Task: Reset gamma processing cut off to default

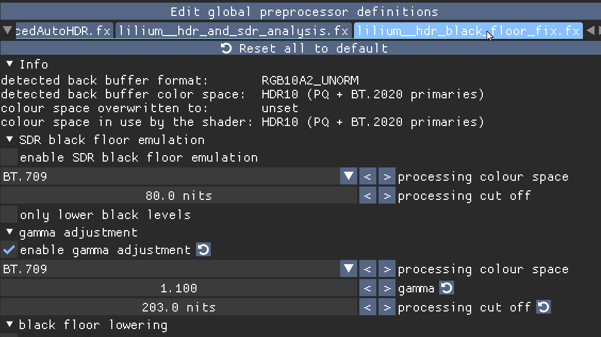Action: point(544,307)
